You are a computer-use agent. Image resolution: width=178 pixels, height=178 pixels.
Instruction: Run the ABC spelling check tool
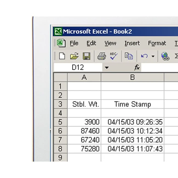(x=114, y=56)
